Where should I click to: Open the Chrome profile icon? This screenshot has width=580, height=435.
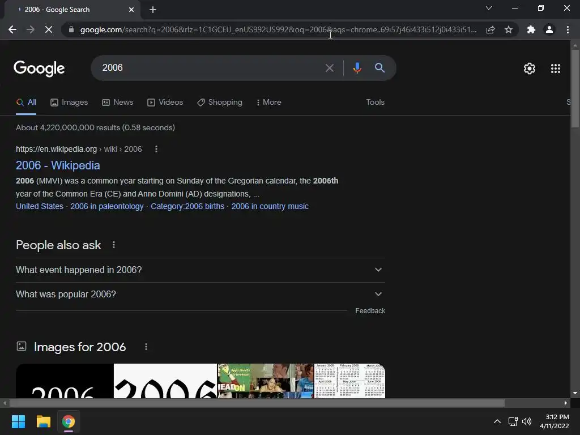(549, 29)
